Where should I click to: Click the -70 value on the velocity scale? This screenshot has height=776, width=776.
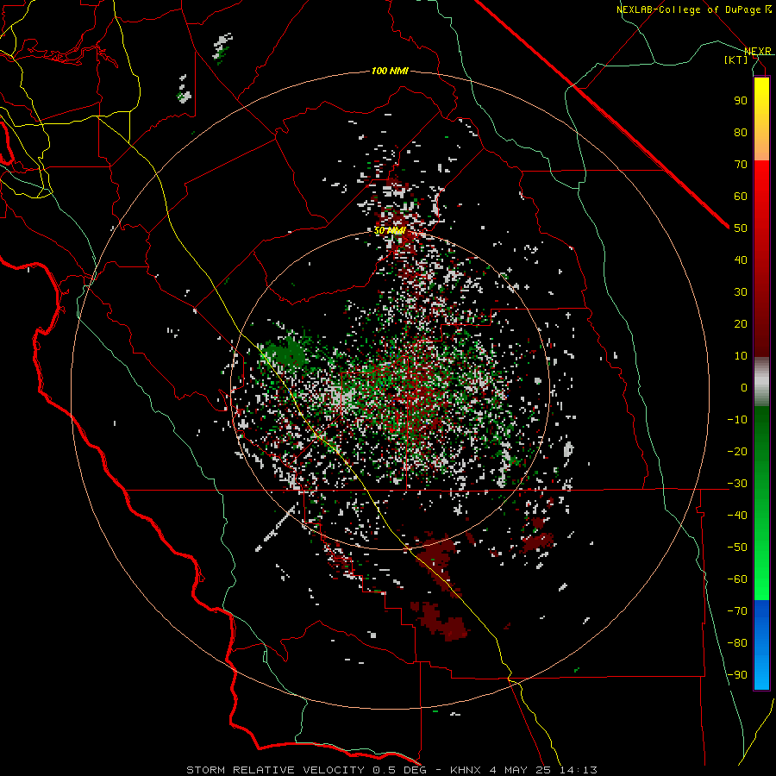pyautogui.click(x=737, y=611)
